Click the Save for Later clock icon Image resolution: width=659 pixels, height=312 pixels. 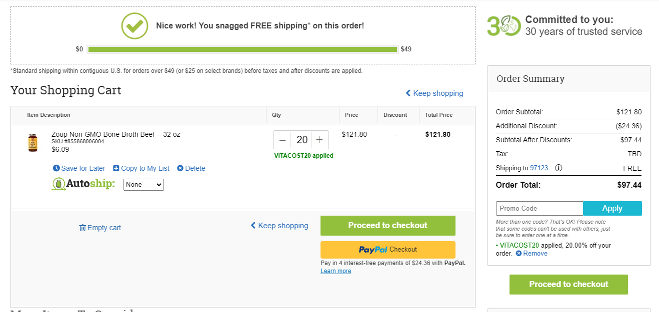click(56, 168)
